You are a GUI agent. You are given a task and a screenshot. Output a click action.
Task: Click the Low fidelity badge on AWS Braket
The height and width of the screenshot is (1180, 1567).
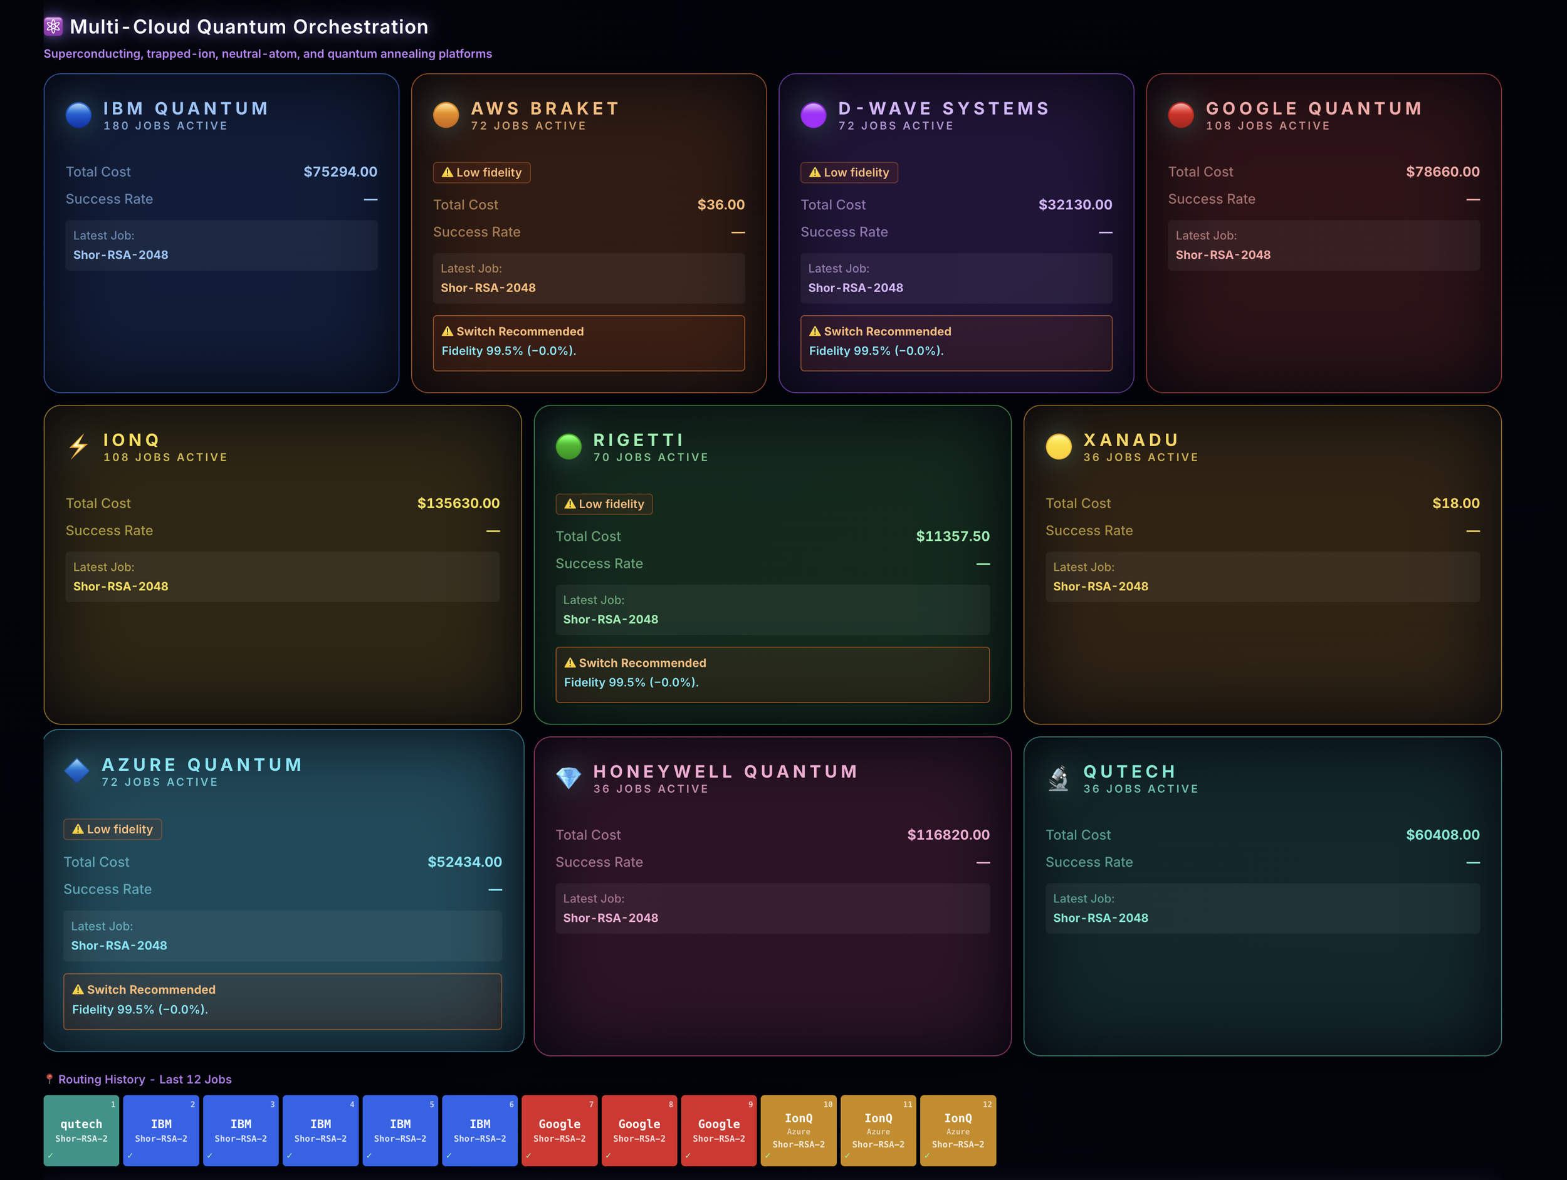pyautogui.click(x=482, y=172)
